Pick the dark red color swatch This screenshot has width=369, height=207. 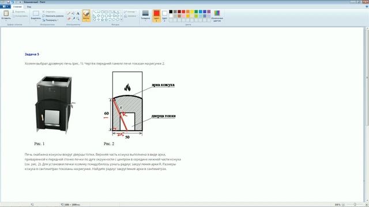[179, 11]
